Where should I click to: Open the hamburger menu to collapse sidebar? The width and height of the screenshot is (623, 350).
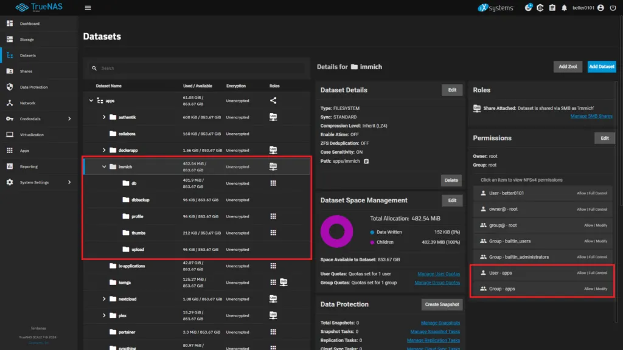pos(88,8)
